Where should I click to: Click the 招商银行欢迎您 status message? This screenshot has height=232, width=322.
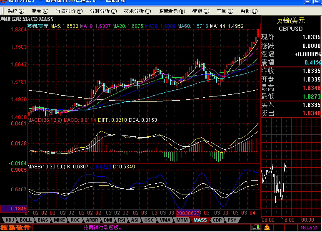pyautogui.click(x=102, y=227)
